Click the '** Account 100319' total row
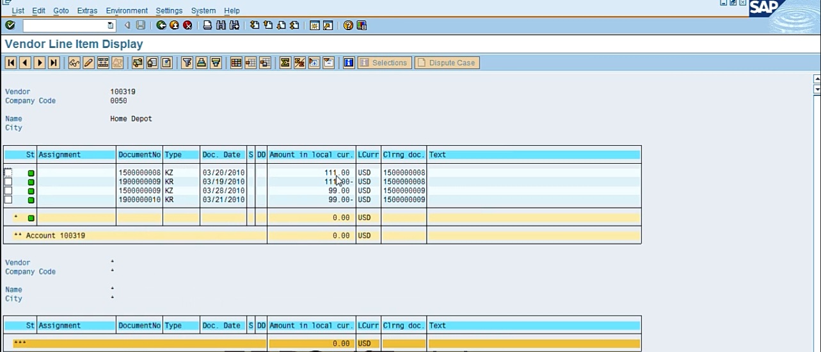 (322, 236)
